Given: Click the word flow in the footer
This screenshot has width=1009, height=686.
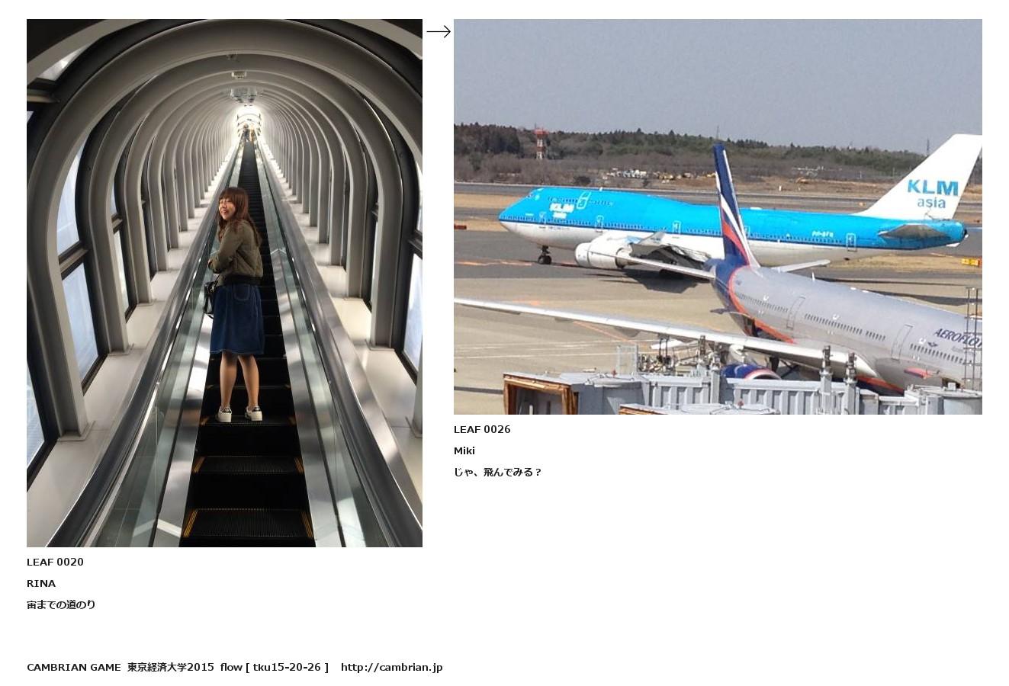Looking at the screenshot, I should (x=231, y=667).
